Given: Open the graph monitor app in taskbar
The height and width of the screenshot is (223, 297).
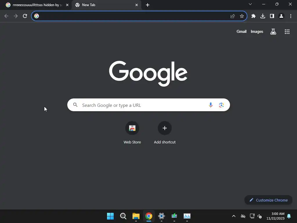Looking at the screenshot, I should coord(187,216).
